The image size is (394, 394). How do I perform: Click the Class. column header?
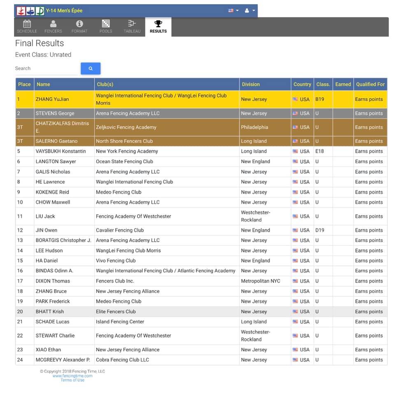point(323,84)
